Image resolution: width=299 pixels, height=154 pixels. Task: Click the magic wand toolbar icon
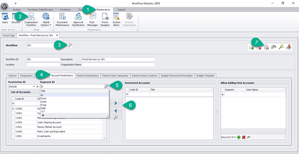pos(281,47)
